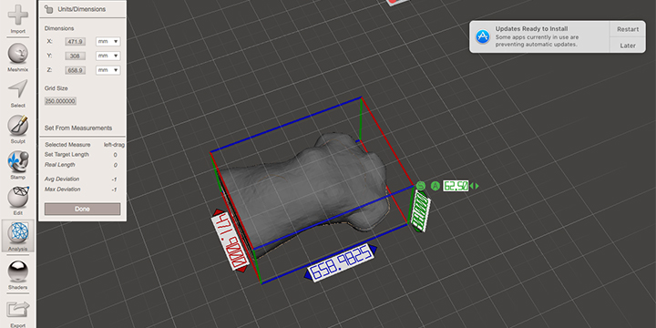The image size is (656, 328).
Task: Click the green A handle near the model
Action: click(x=436, y=186)
